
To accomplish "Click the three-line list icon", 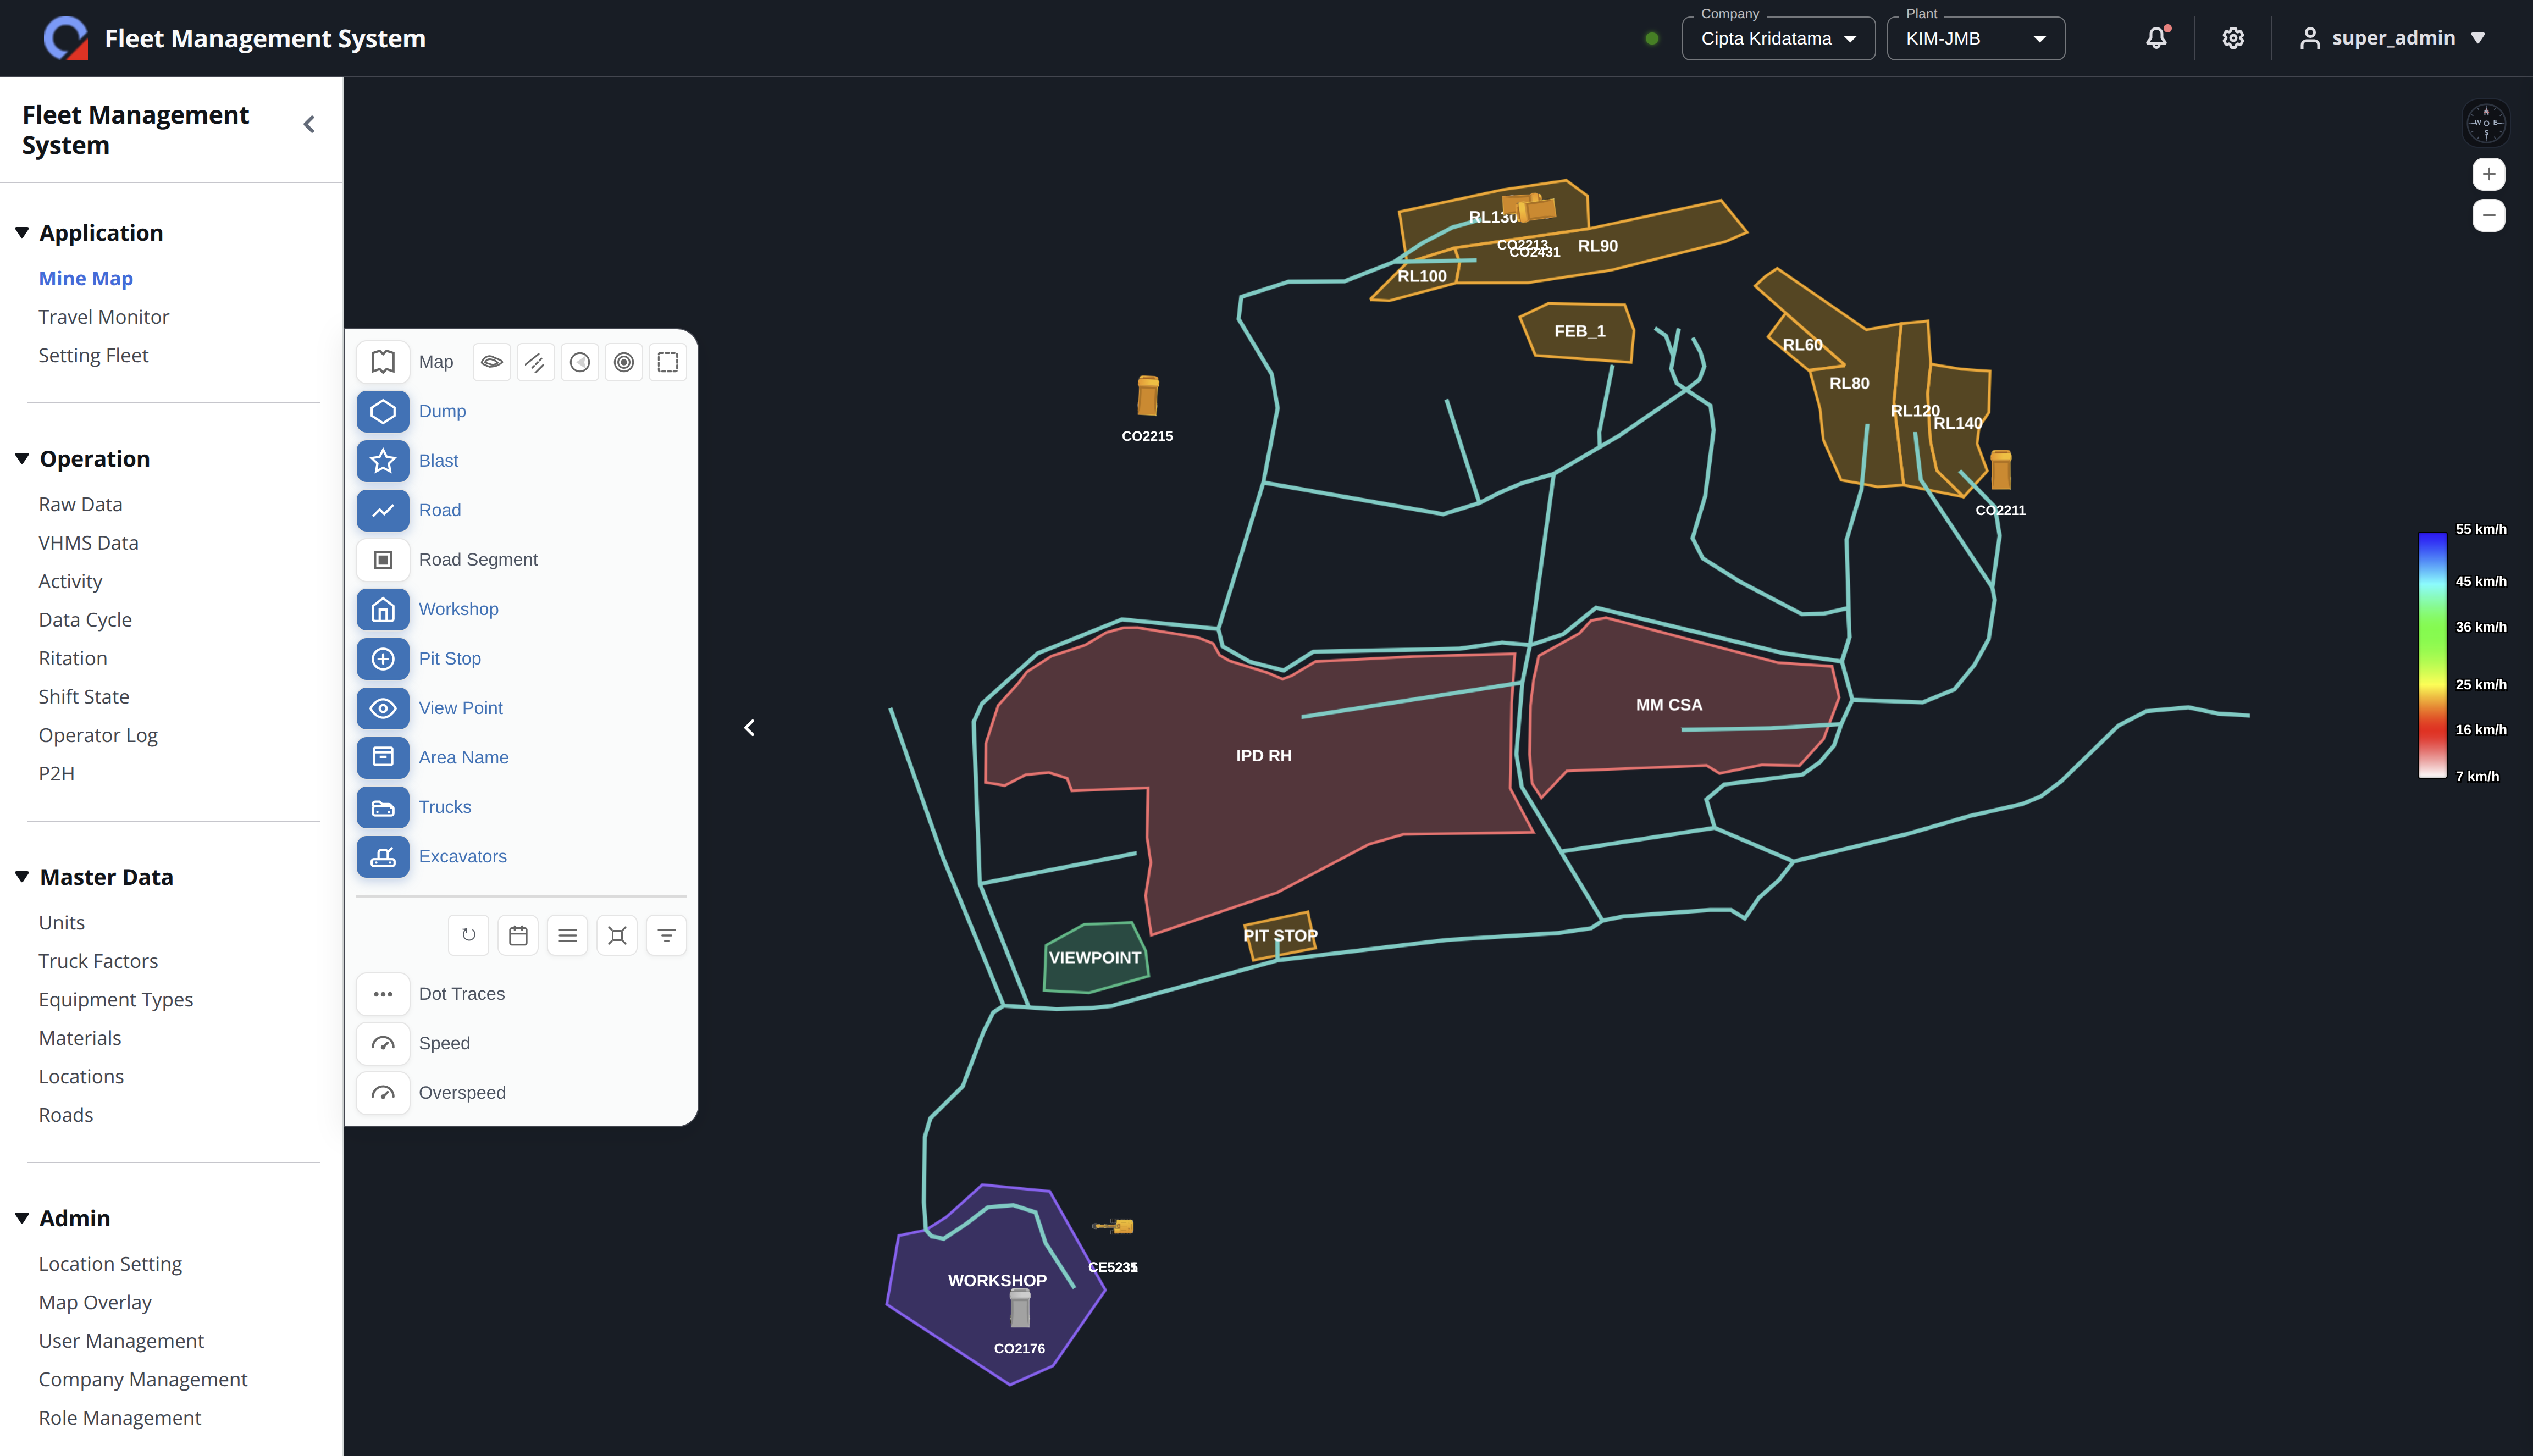I will tap(567, 935).
